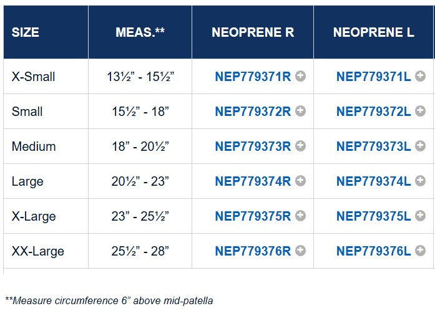
Task: Expand details via plus next to NEP779374L
Action: pos(421,181)
